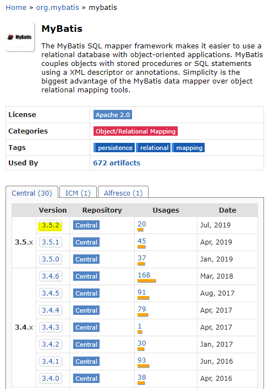Open version 3.4.1

click(x=51, y=361)
